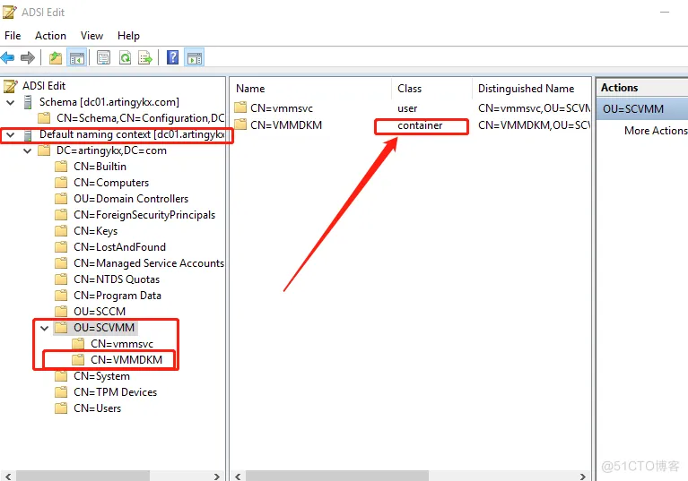Image resolution: width=688 pixels, height=481 pixels.
Task: Click 'user' class cell
Action: (407, 108)
